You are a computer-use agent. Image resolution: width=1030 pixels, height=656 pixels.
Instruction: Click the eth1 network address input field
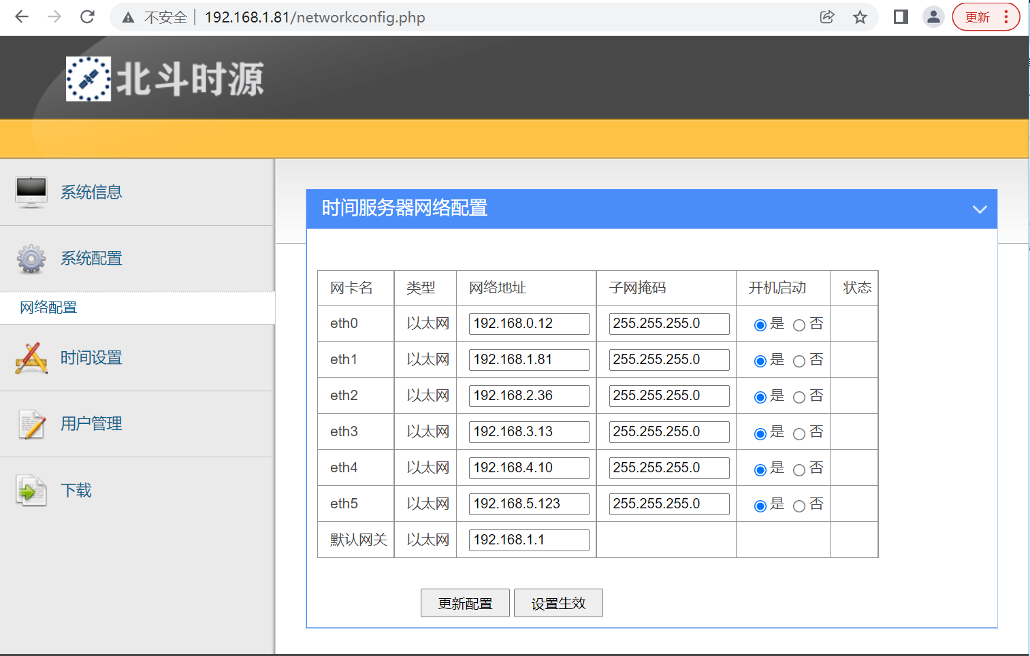pyautogui.click(x=529, y=359)
